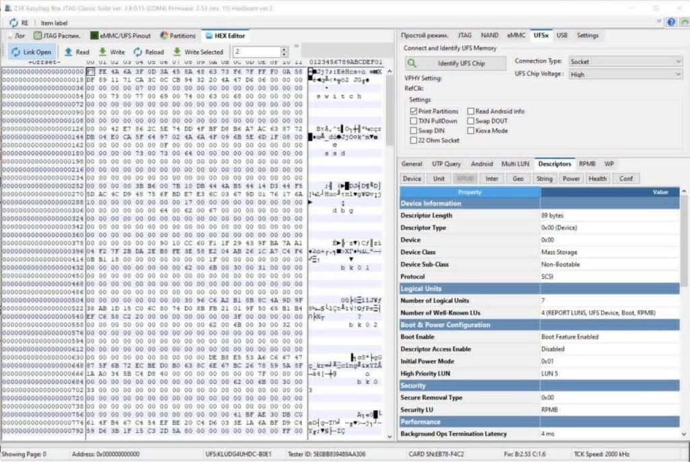Image resolution: width=690 pixels, height=462 pixels.
Task: Click the Read upload-arrow icon
Action: (68, 52)
